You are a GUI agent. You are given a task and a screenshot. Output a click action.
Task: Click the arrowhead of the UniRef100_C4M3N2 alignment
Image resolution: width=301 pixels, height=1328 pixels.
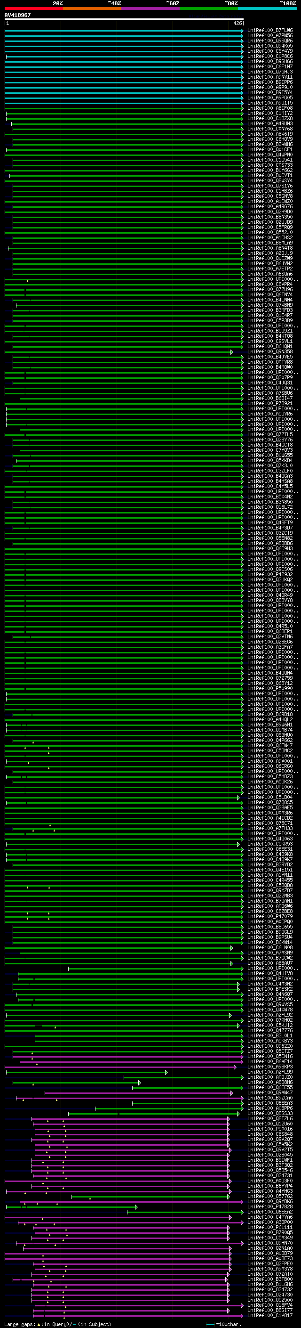pyautogui.click(x=238, y=984)
